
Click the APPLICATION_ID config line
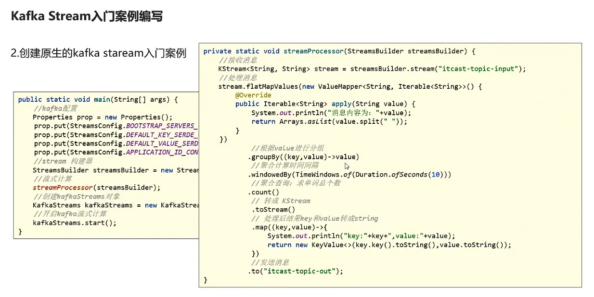(x=116, y=152)
